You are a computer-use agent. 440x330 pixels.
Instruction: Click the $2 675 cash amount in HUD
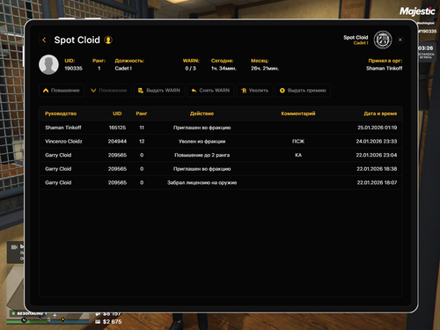coord(112,322)
